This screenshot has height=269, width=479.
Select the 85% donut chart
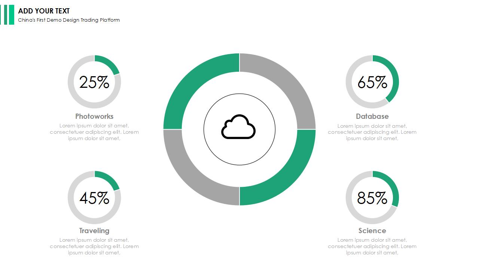point(372,198)
